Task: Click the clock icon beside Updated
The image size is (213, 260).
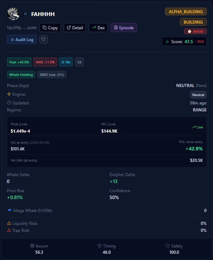Action: point(9,103)
